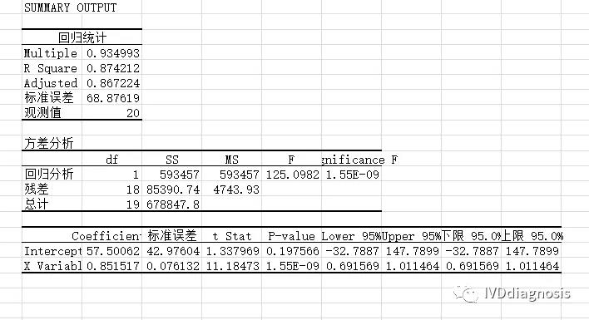Viewport: 589px width, 320px height.
Task: Click the Intercept coefficient 57.50062
Action: click(112, 251)
